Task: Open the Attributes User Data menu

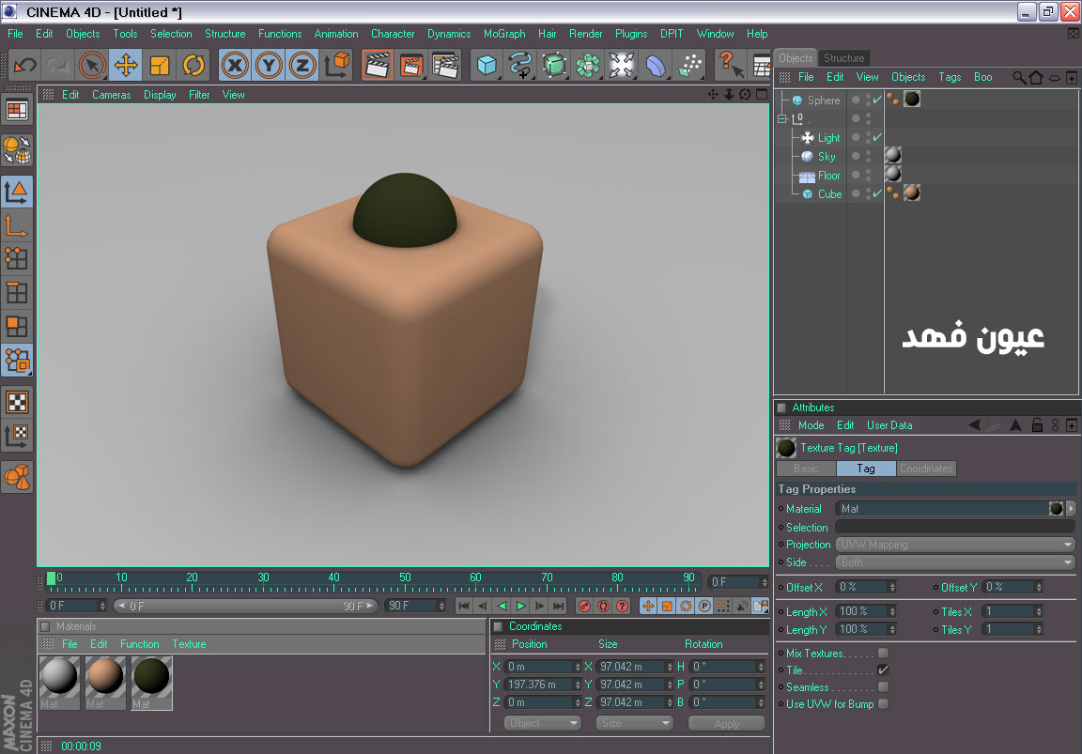Action: tap(889, 425)
